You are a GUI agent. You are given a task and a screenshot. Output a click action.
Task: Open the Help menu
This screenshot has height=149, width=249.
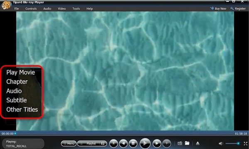90,9
